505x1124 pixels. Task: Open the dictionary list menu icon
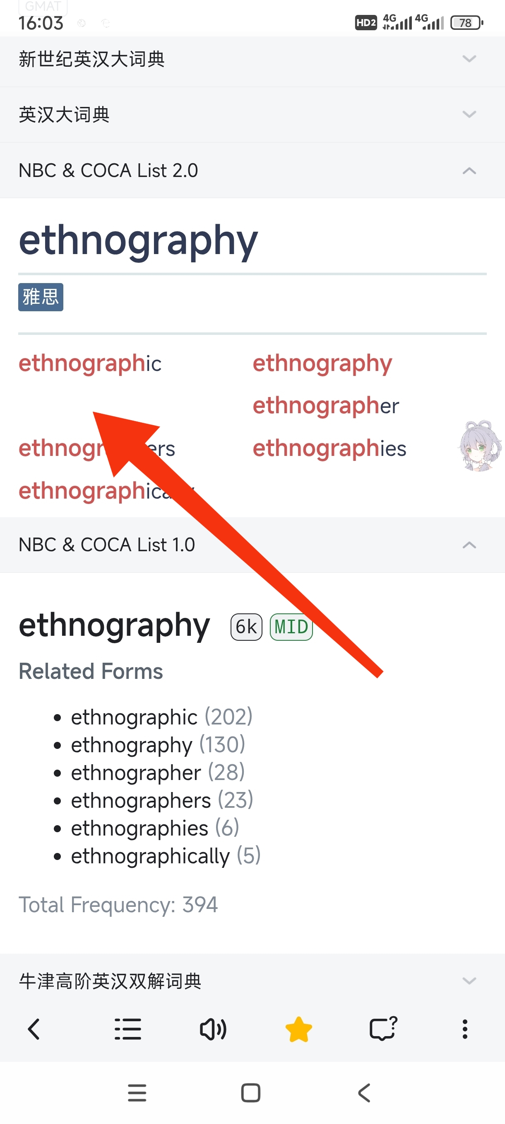click(127, 1030)
